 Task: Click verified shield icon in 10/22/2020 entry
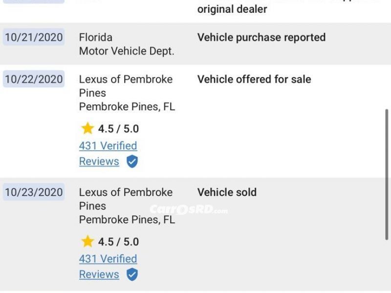click(x=132, y=162)
